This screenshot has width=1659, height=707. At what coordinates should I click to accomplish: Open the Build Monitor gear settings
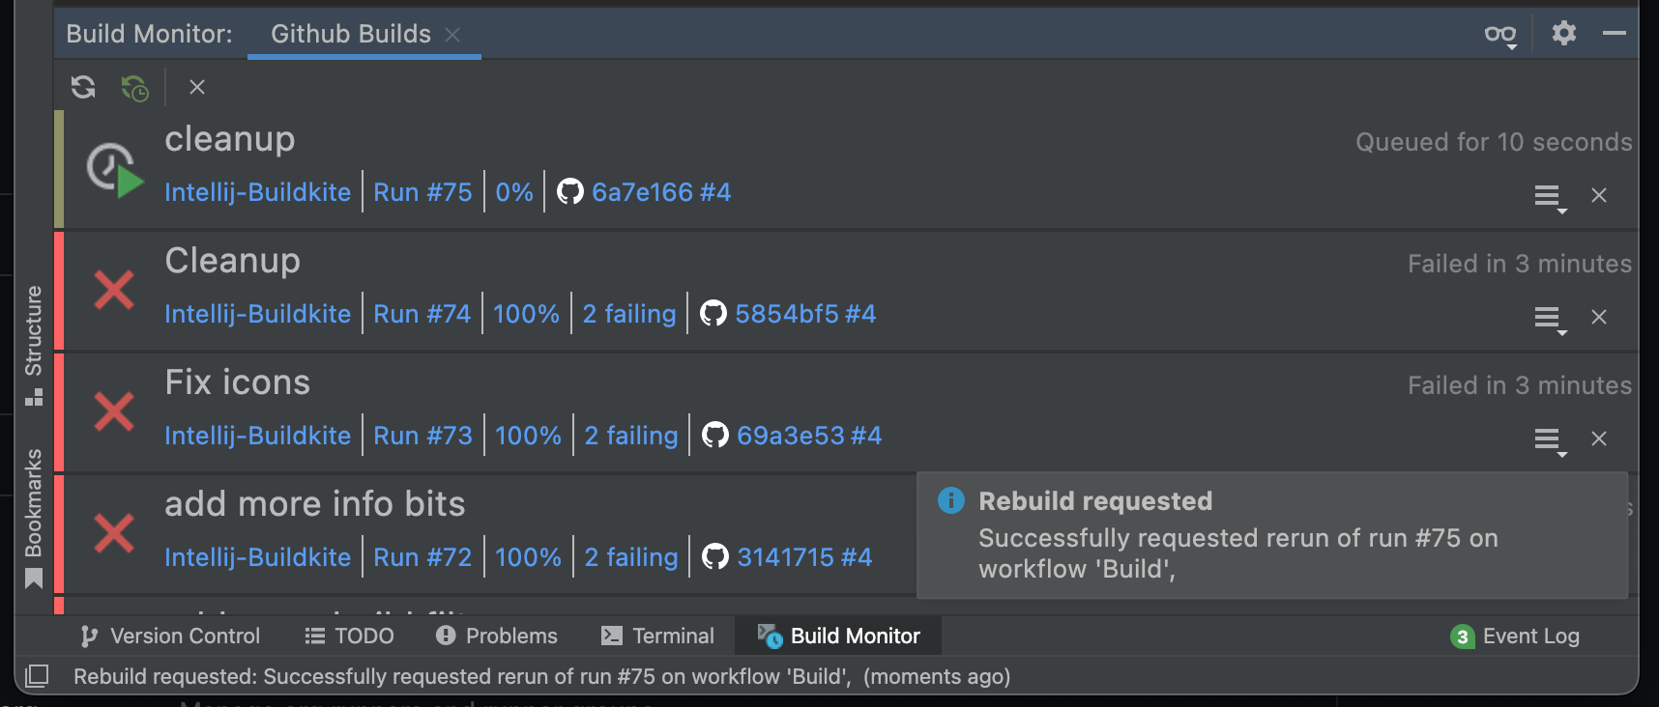1563,34
